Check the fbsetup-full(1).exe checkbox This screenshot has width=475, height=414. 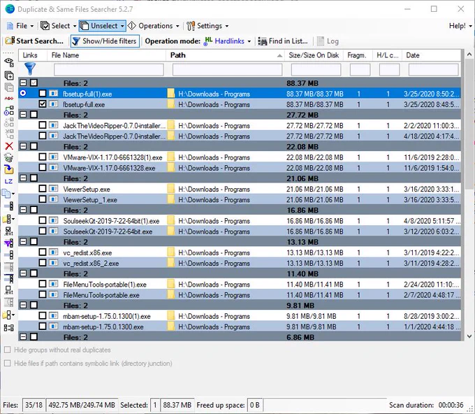click(43, 94)
